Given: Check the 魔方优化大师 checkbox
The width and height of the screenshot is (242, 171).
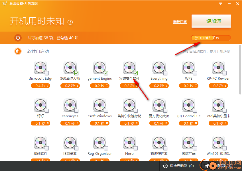Looking at the screenshot, I should [165, 111].
